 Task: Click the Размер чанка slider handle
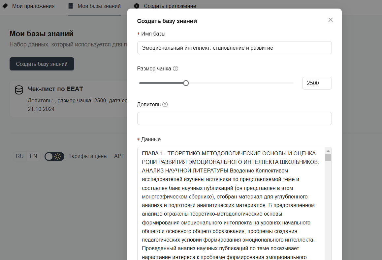pos(186,83)
